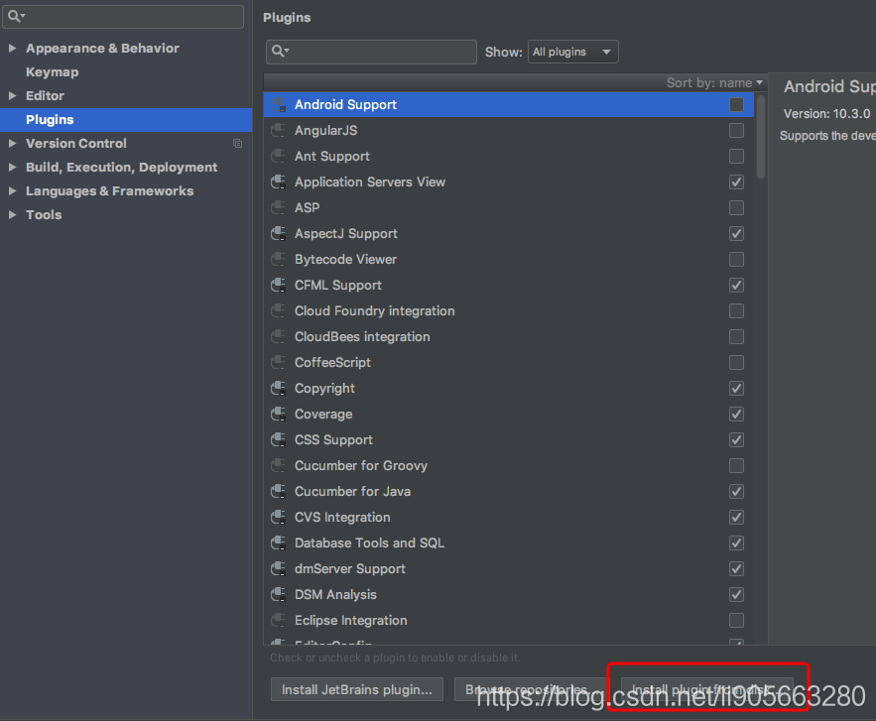Click the Version Control project-level copy icon

pos(237,144)
